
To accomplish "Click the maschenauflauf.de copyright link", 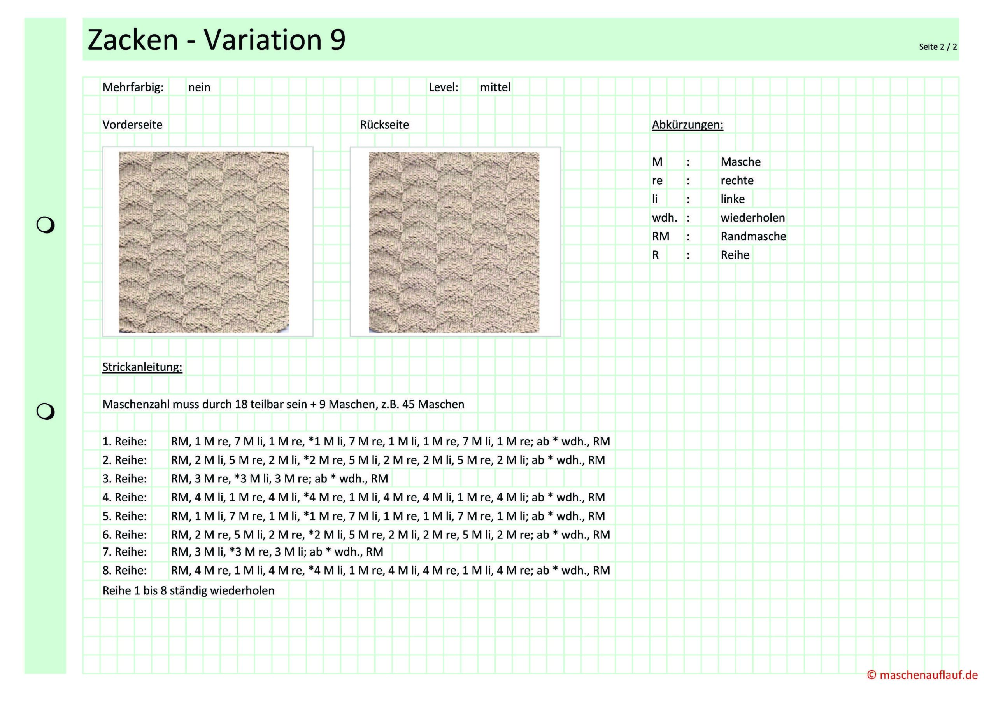I will coord(922,675).
